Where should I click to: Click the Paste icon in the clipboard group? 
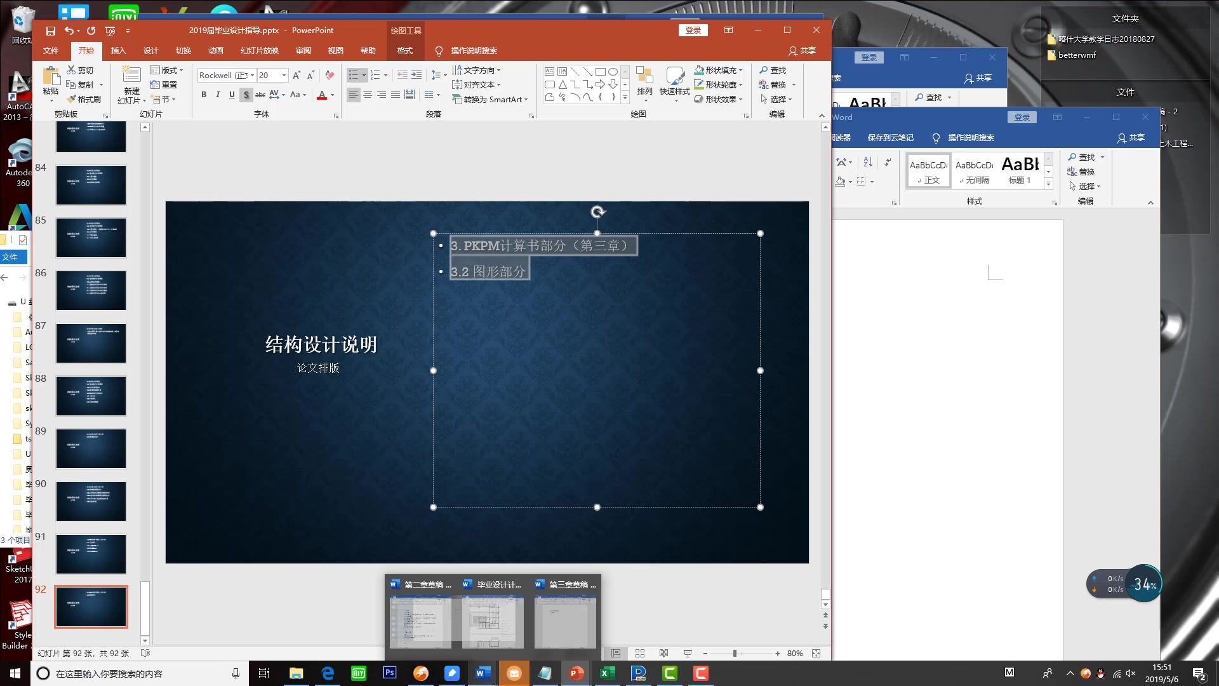pos(51,76)
